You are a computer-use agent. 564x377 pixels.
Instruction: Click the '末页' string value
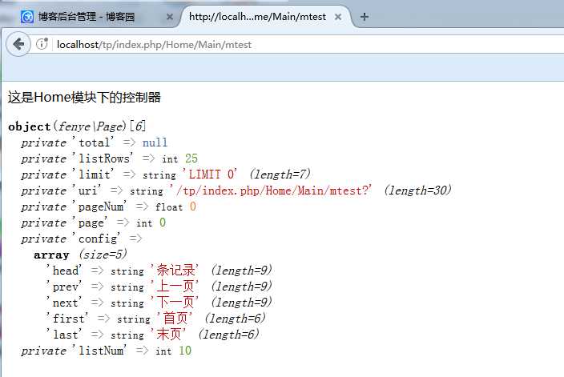point(169,335)
